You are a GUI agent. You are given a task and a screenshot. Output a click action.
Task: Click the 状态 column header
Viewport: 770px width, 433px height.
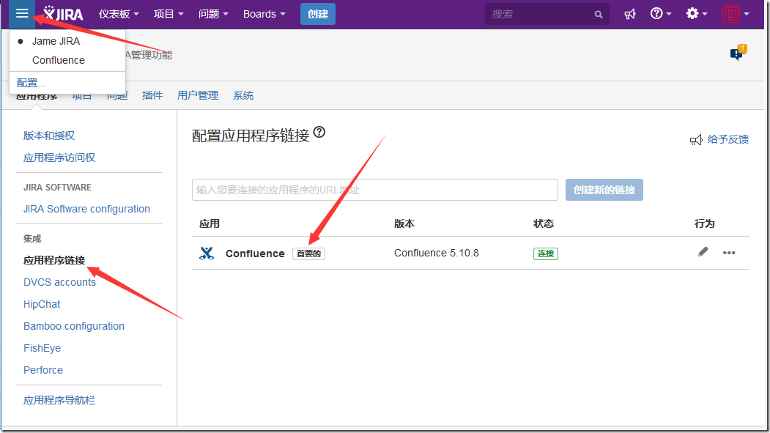pos(544,224)
